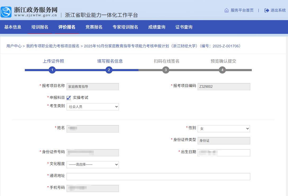Click the home icon beside 服务平台首页

pos(226,10)
